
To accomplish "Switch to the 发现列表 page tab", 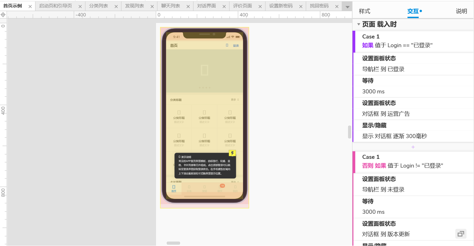I will click(x=135, y=6).
